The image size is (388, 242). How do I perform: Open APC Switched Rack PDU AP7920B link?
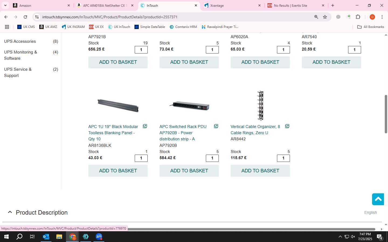(183, 133)
